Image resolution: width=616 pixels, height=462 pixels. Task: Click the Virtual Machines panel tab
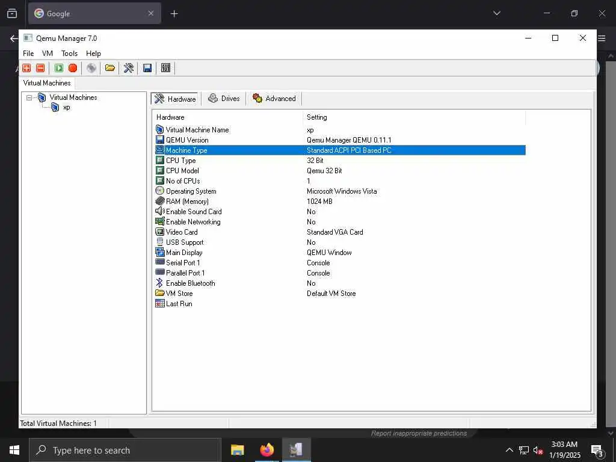(x=47, y=83)
